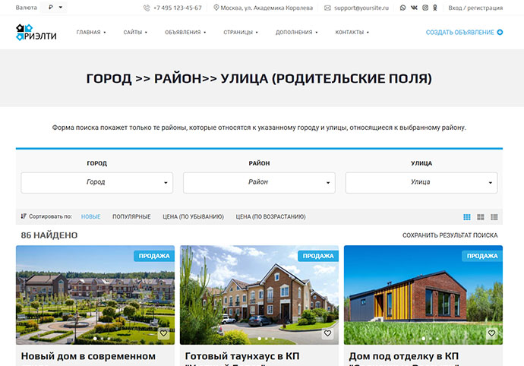Add the first listing to favorites with the heart
Viewport: 524px width, 366px height.
pyautogui.click(x=163, y=333)
